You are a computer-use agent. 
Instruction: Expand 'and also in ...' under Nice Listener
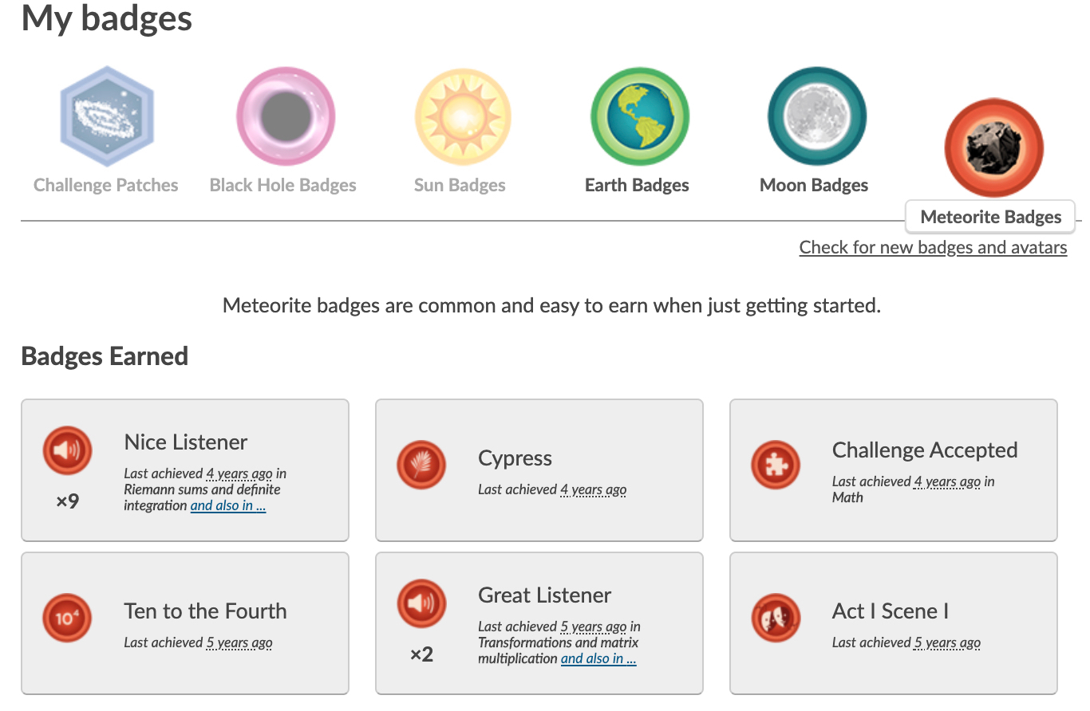tap(228, 505)
